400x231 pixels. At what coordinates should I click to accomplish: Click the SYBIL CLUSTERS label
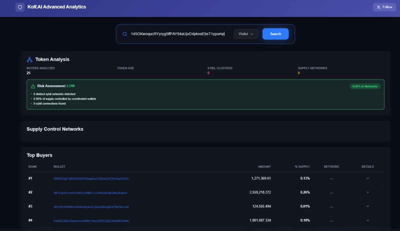220,68
